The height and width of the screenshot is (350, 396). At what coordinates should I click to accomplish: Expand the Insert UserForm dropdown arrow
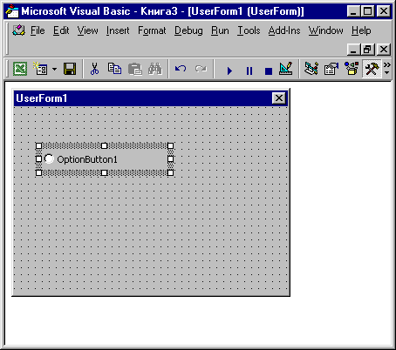(x=54, y=69)
